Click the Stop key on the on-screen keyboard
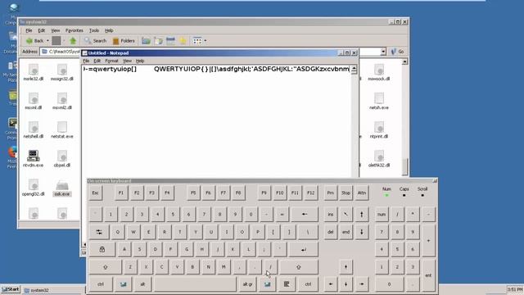Image resolution: width=524 pixels, height=295 pixels. [346, 193]
